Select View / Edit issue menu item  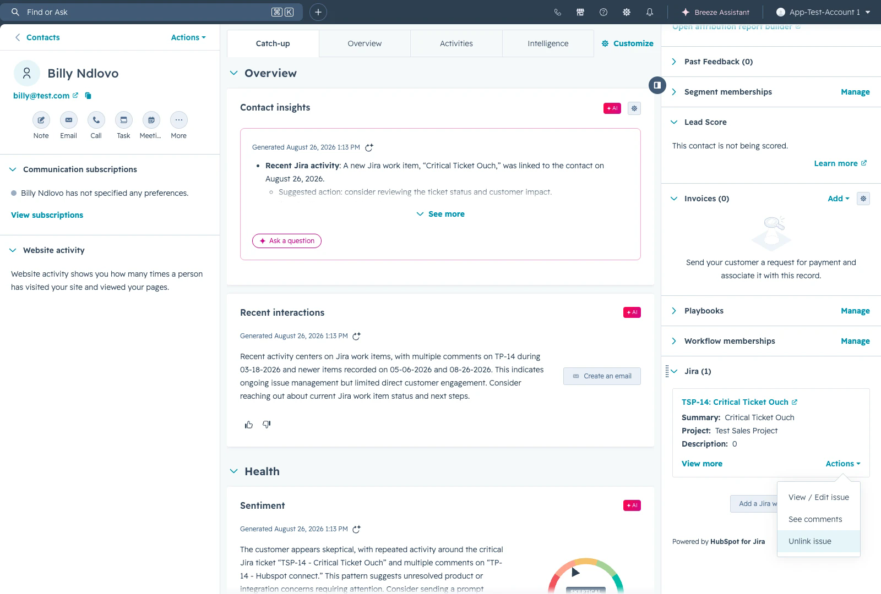coord(819,497)
